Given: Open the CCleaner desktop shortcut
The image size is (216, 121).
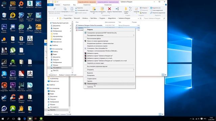Looking at the screenshot, I should [x=13, y=98].
